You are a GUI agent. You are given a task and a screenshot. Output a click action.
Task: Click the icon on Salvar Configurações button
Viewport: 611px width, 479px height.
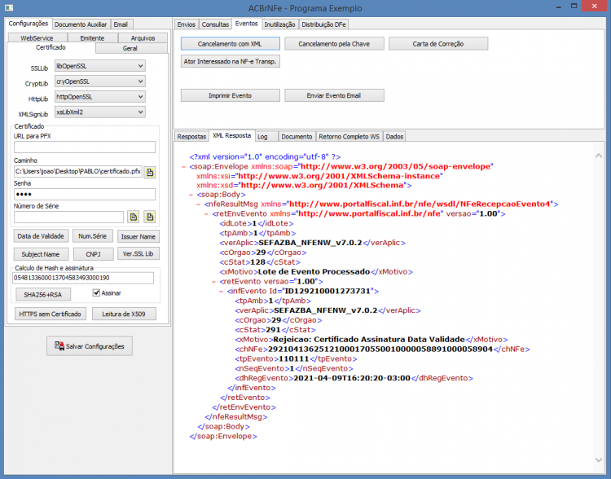(59, 345)
